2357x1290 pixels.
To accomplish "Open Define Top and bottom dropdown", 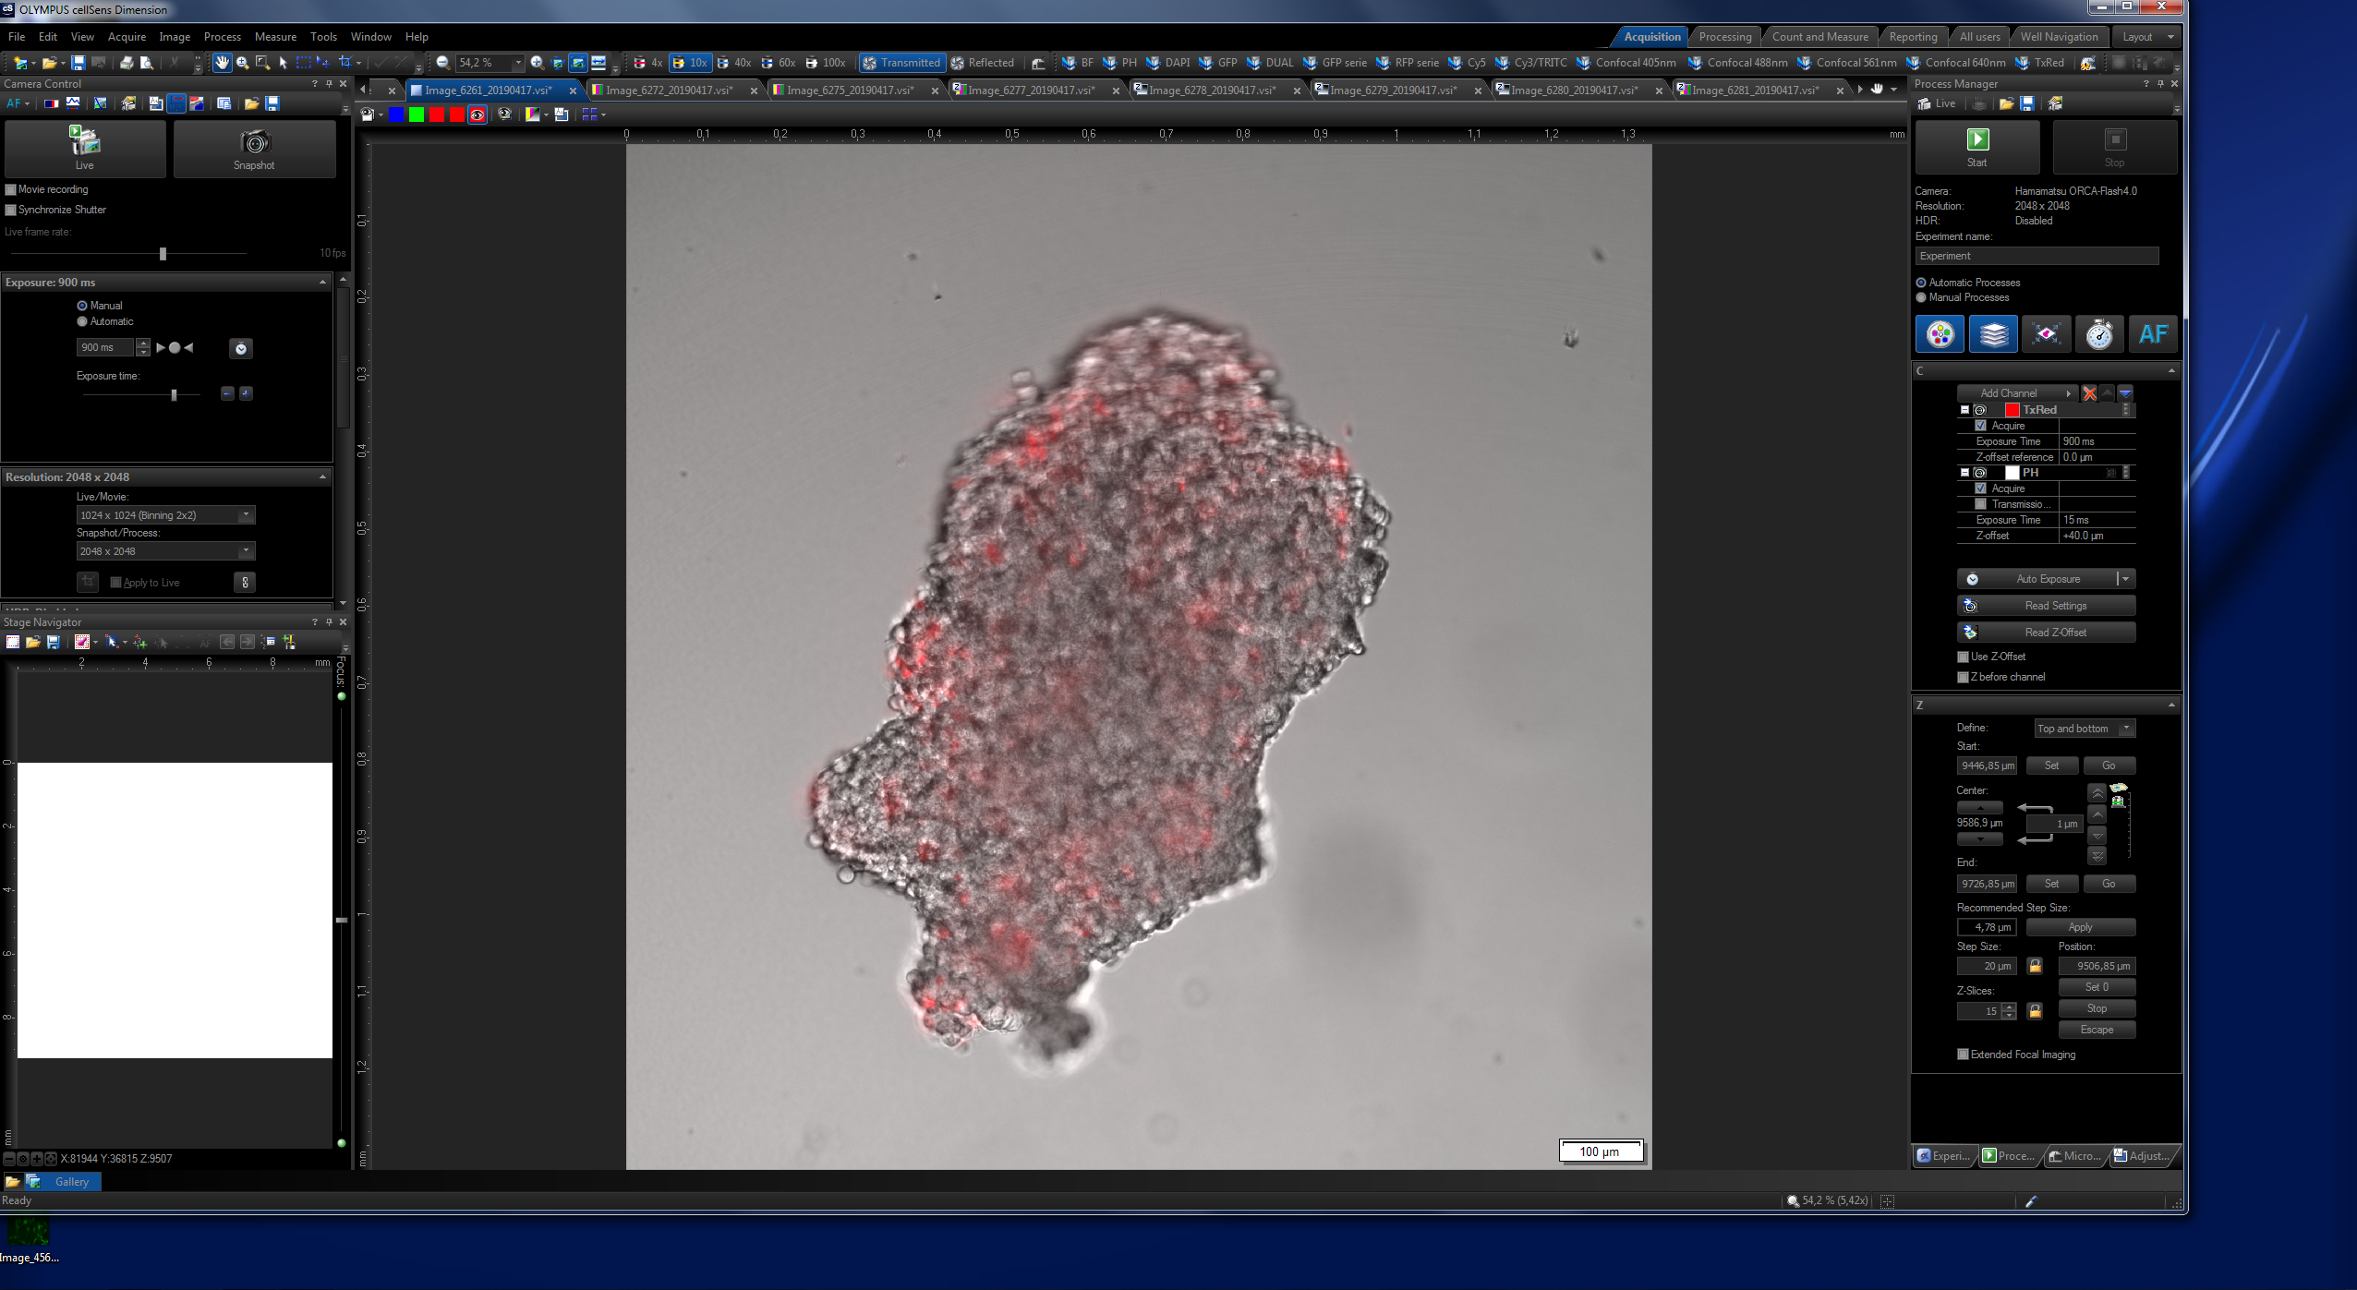I will [x=2126, y=729].
